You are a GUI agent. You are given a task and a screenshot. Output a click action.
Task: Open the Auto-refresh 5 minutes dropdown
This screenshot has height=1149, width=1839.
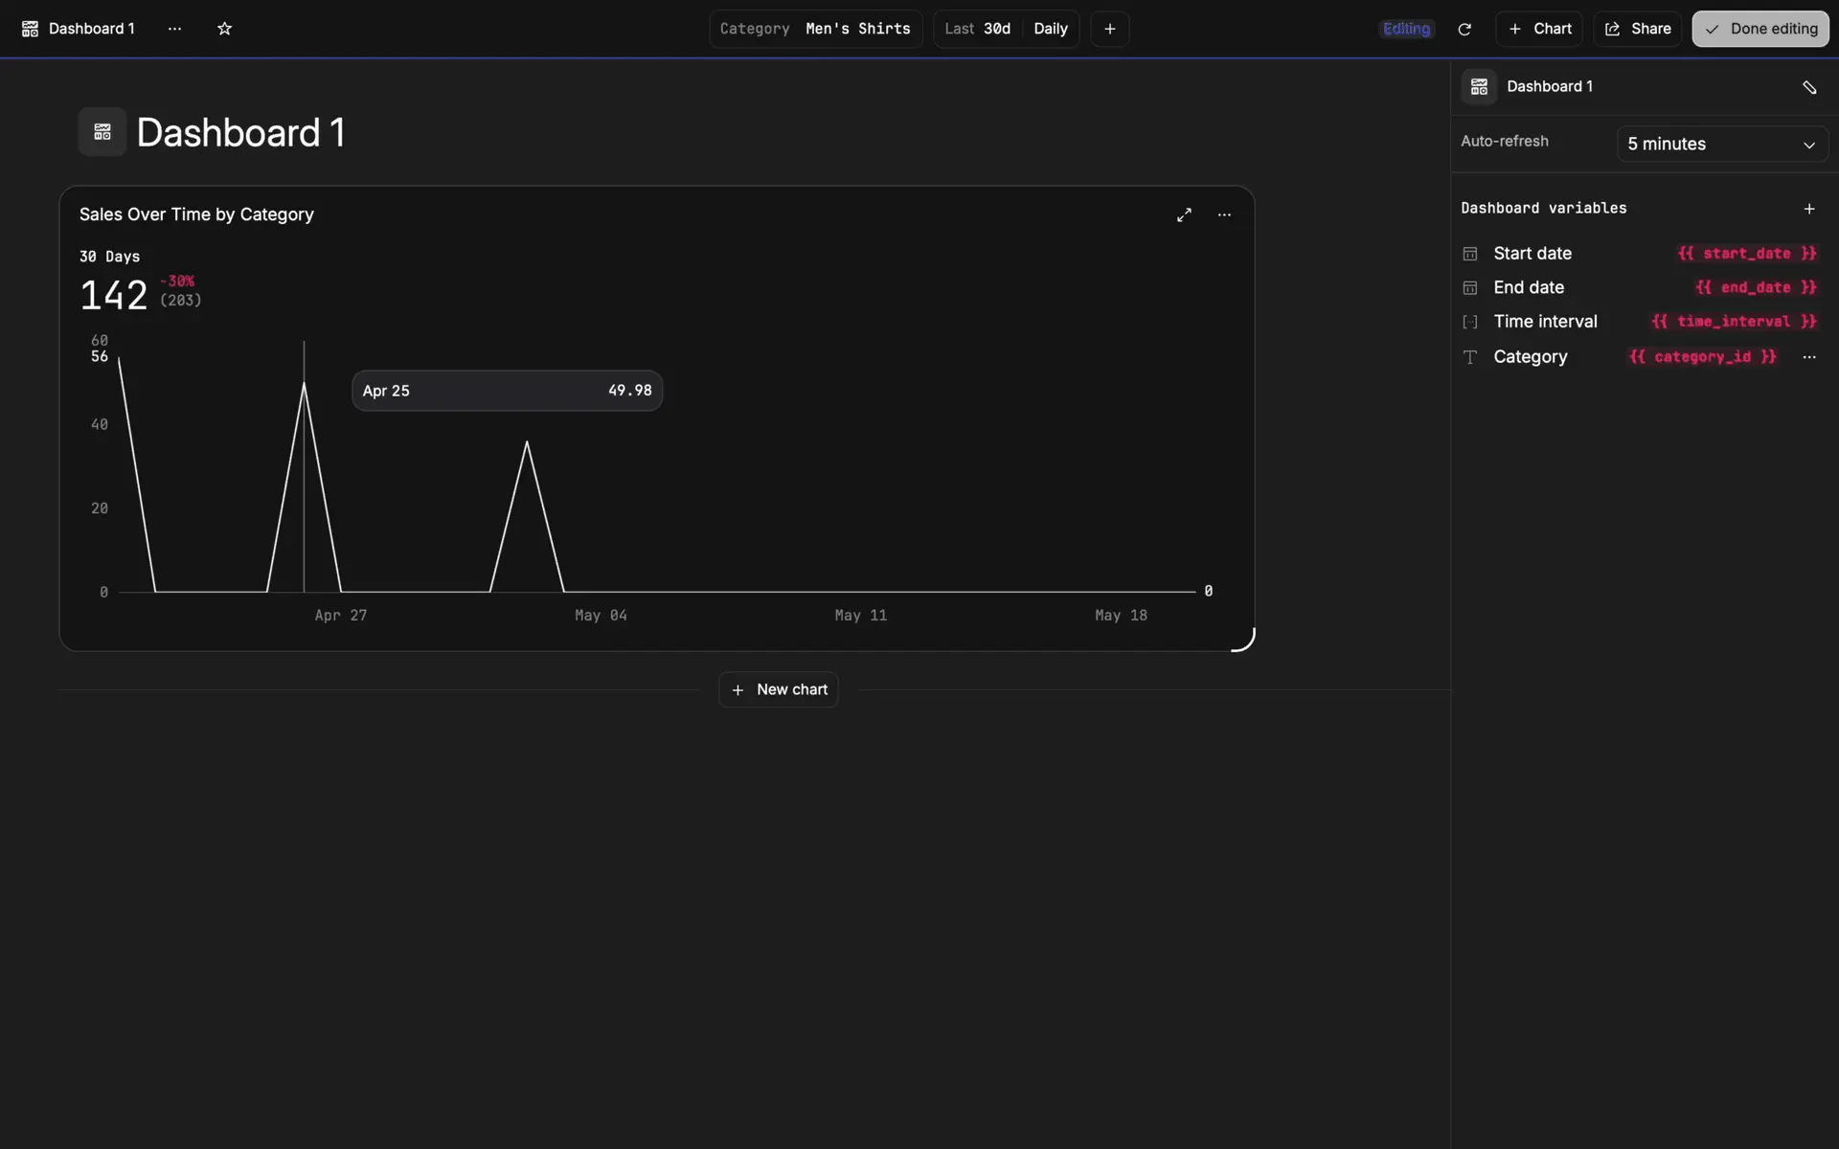[1721, 144]
